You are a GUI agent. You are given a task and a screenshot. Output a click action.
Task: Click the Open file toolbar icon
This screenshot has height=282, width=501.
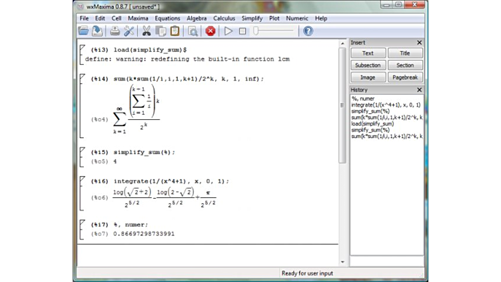pos(83,31)
